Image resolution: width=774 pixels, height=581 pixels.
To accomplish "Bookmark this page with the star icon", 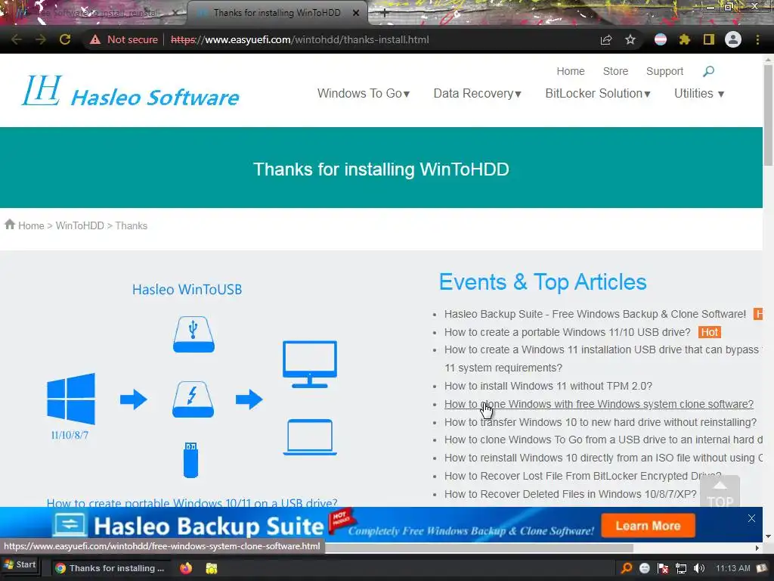I will click(630, 39).
